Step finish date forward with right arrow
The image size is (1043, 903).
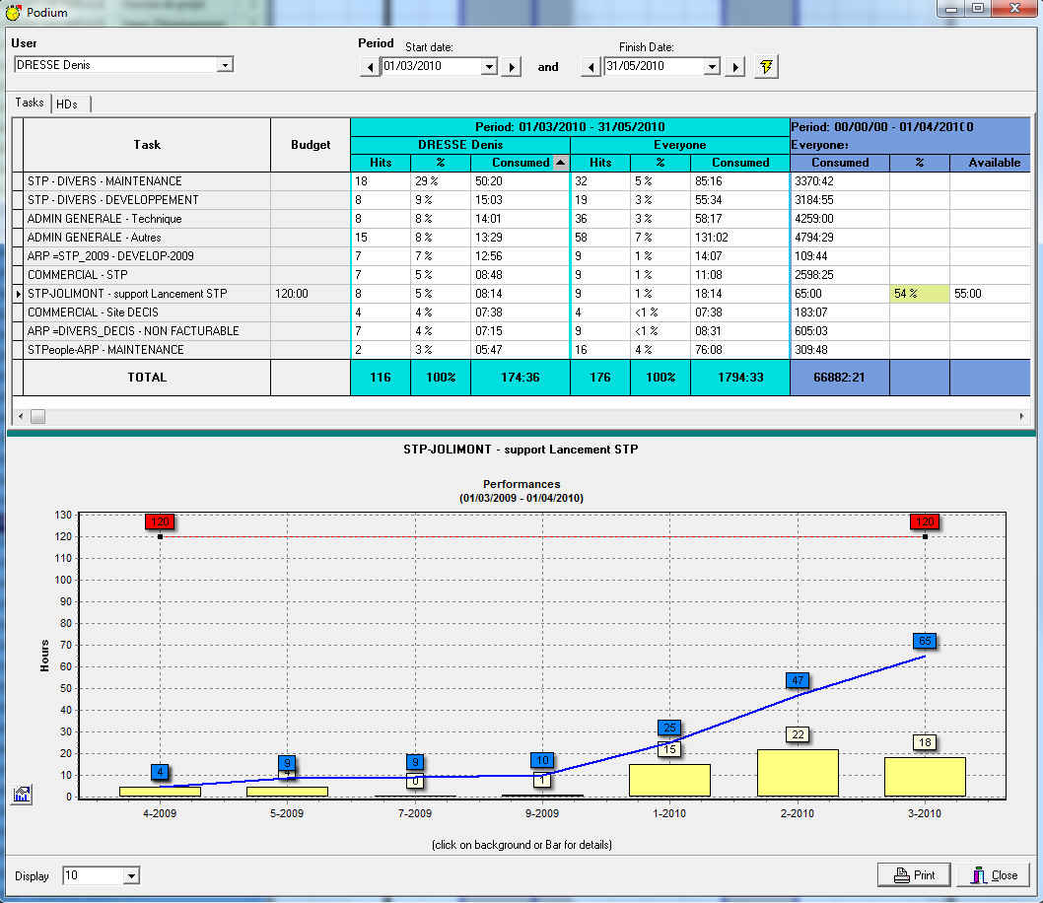[734, 67]
